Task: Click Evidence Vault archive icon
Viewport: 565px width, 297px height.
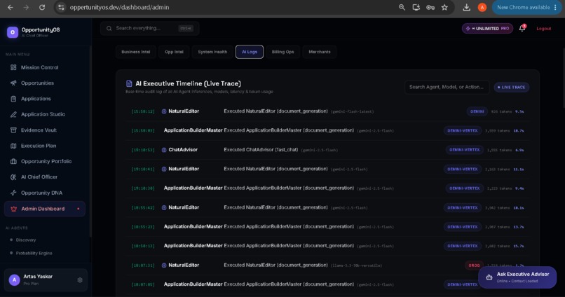Action: coord(13,130)
